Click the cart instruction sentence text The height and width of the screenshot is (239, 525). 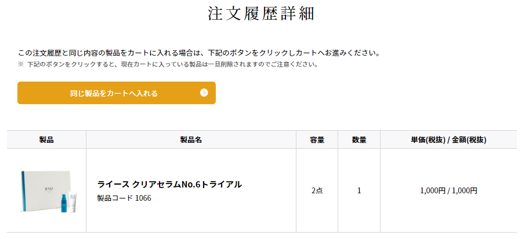tap(199, 53)
